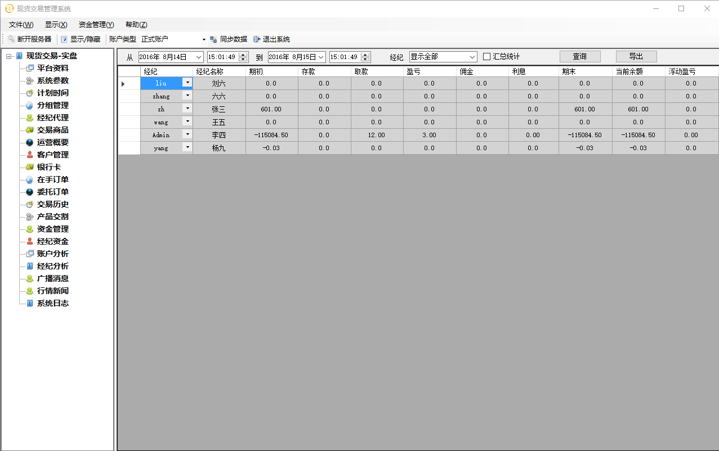Open the 帮助(Z) menu
The width and height of the screenshot is (719, 451).
pyautogui.click(x=136, y=25)
